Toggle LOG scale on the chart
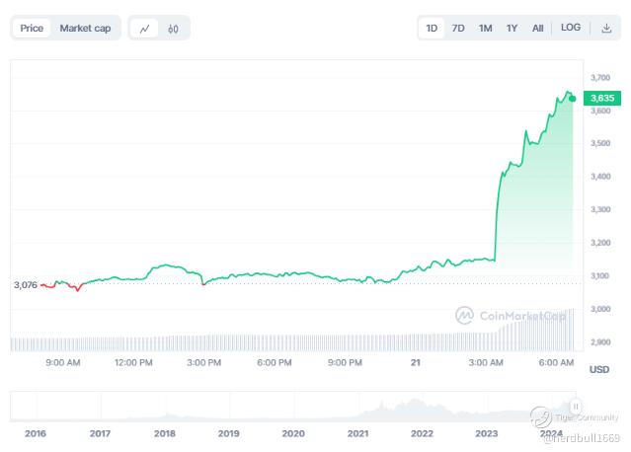631x452 pixels. [571, 29]
